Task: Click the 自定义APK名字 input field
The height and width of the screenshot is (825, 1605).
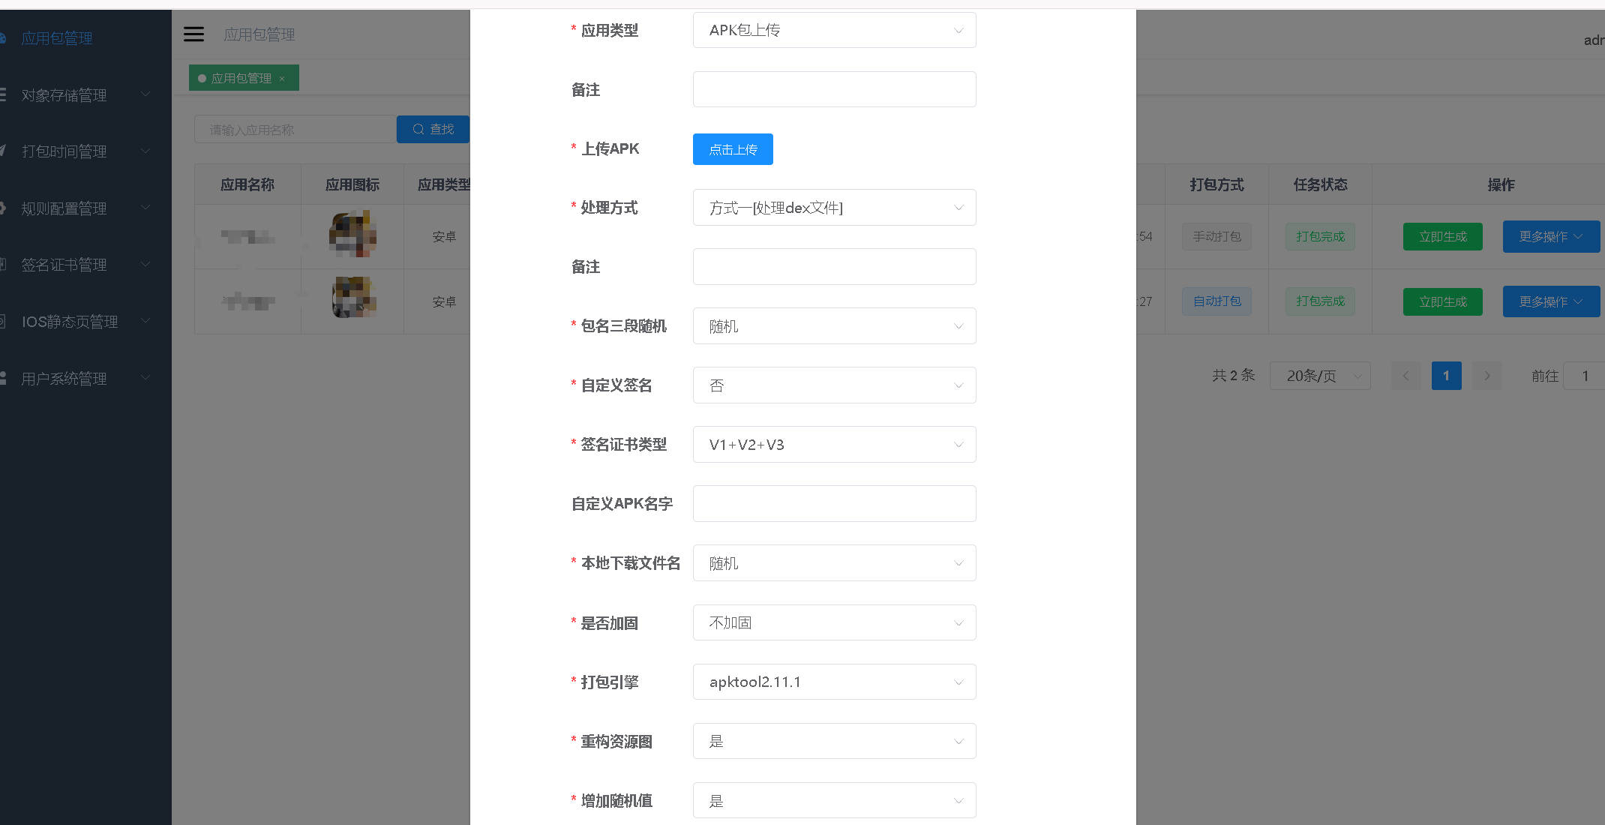Action: point(833,504)
